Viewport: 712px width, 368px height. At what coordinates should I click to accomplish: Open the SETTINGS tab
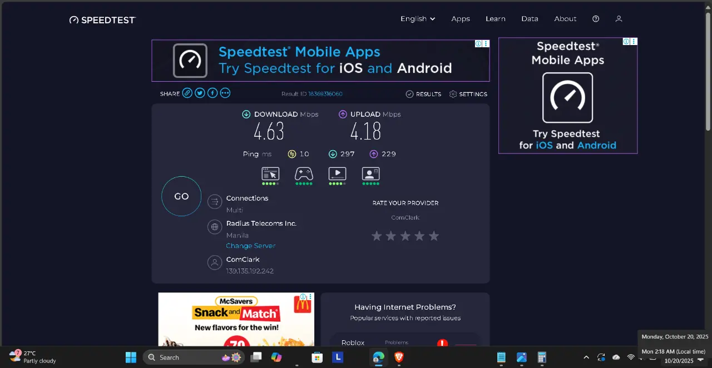[x=468, y=94]
